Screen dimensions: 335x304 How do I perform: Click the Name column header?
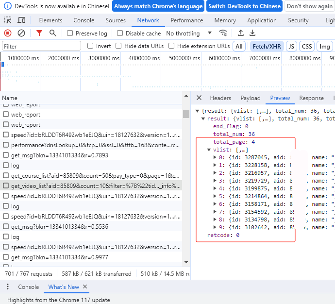(91, 98)
